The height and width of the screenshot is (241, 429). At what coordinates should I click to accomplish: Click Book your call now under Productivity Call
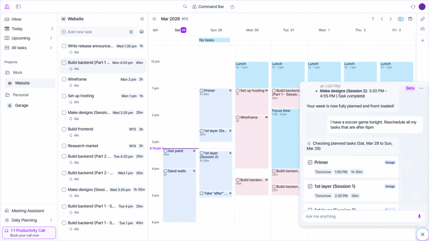[29, 235]
